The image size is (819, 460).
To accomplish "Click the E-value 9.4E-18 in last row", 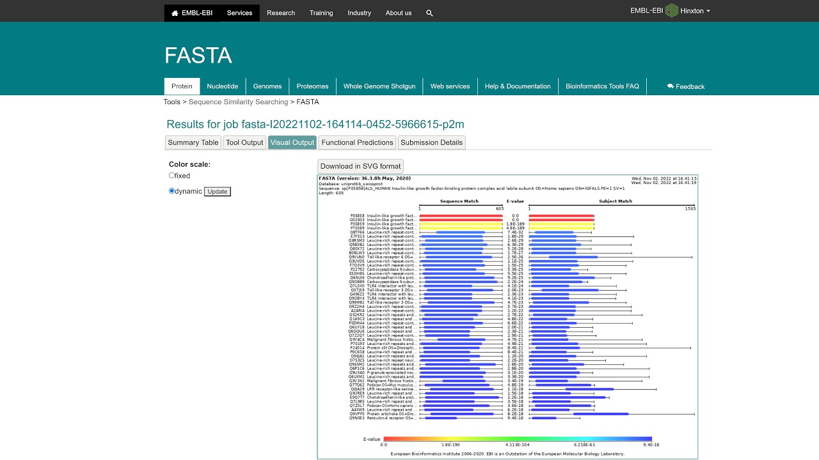I will click(x=515, y=418).
